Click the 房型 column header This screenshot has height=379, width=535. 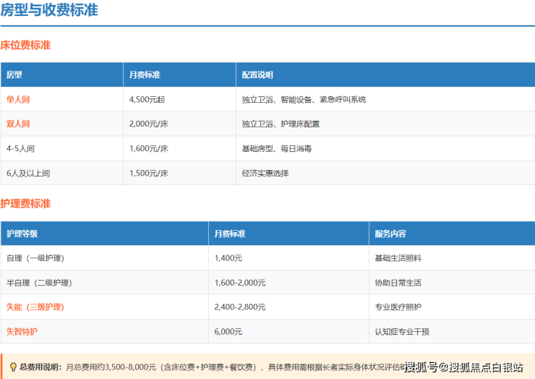tap(14, 74)
